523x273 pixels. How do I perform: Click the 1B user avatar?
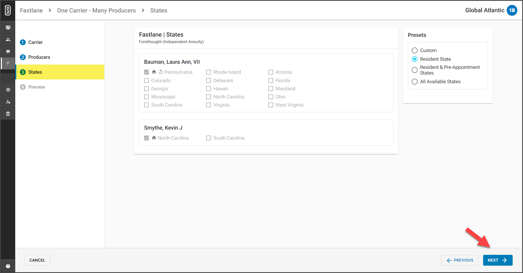tap(512, 10)
